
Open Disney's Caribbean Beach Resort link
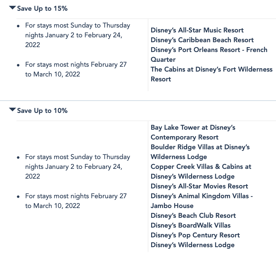(x=202, y=40)
